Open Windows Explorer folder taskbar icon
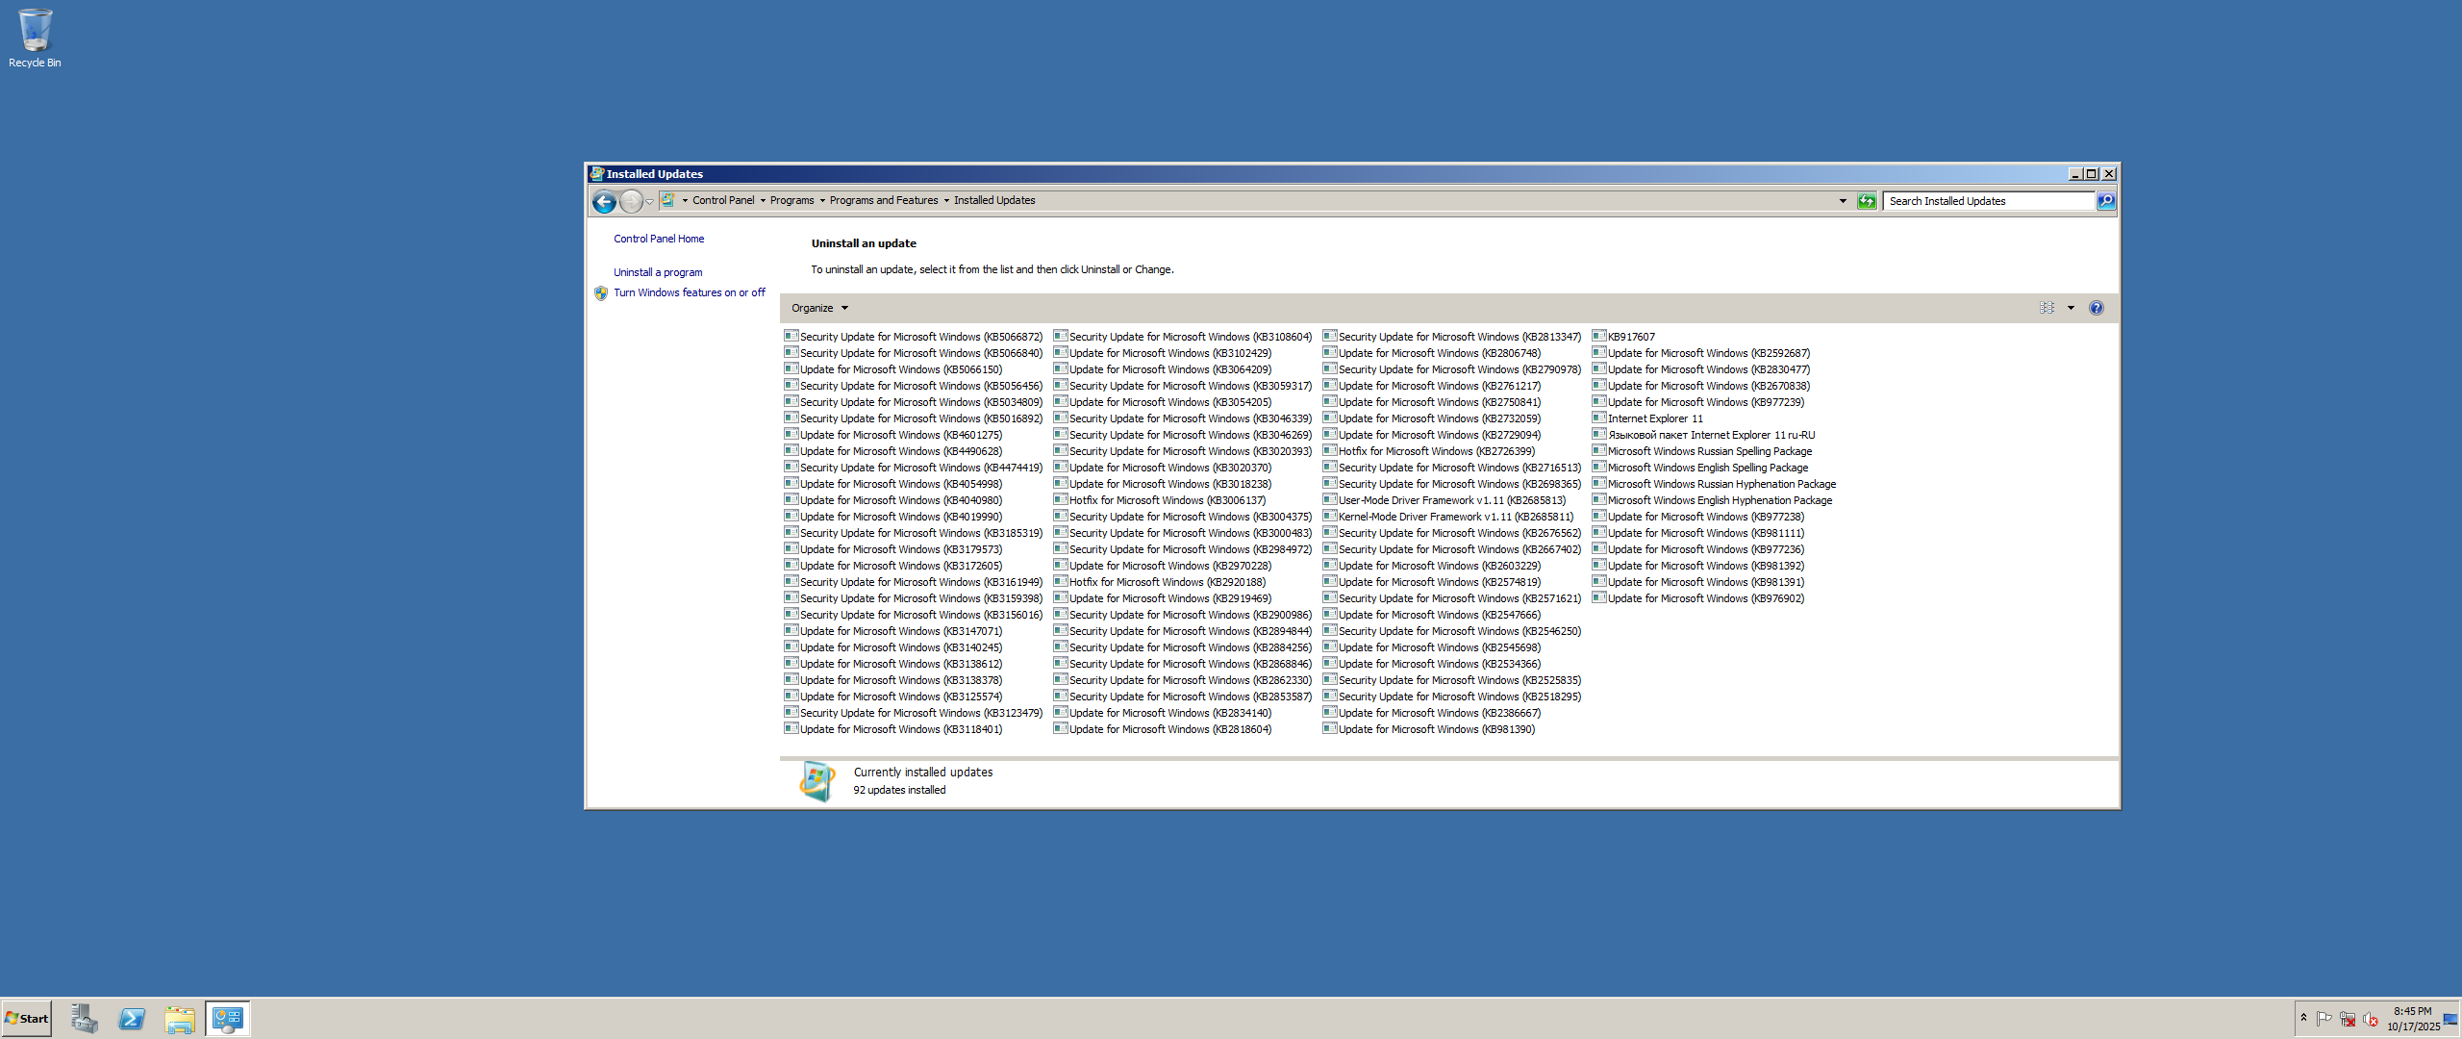Screen dimensions: 2462x1039 pyautogui.click(x=180, y=1019)
